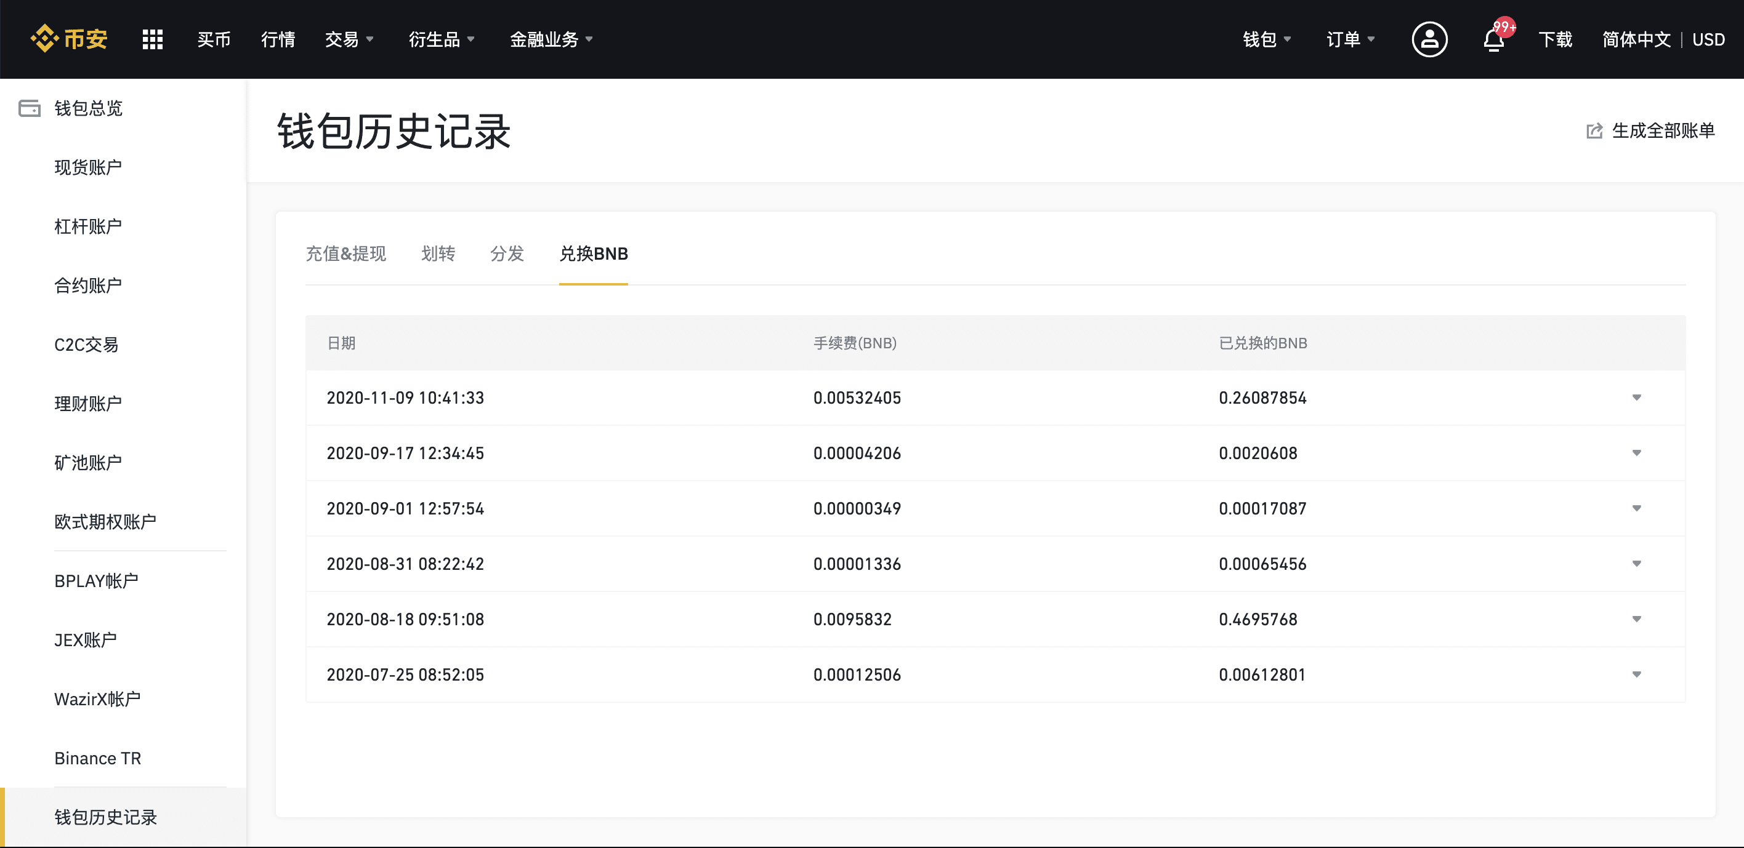Image resolution: width=1744 pixels, height=848 pixels.
Task: Click the 手续费(BNB) column header
Action: pyautogui.click(x=854, y=343)
